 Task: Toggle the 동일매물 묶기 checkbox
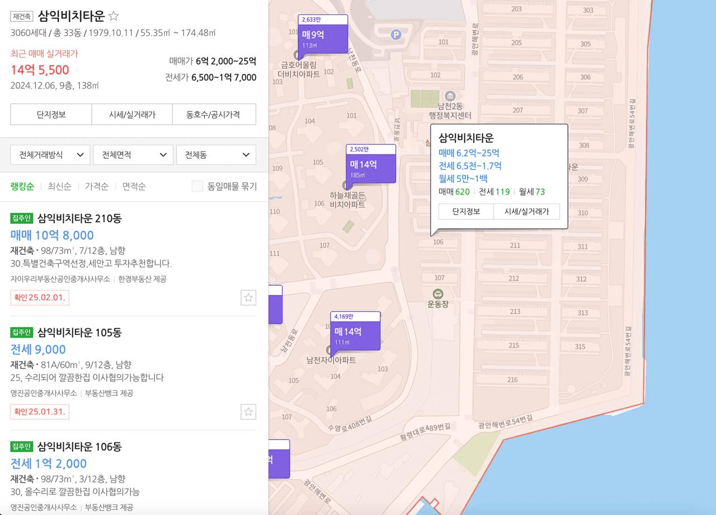[197, 186]
